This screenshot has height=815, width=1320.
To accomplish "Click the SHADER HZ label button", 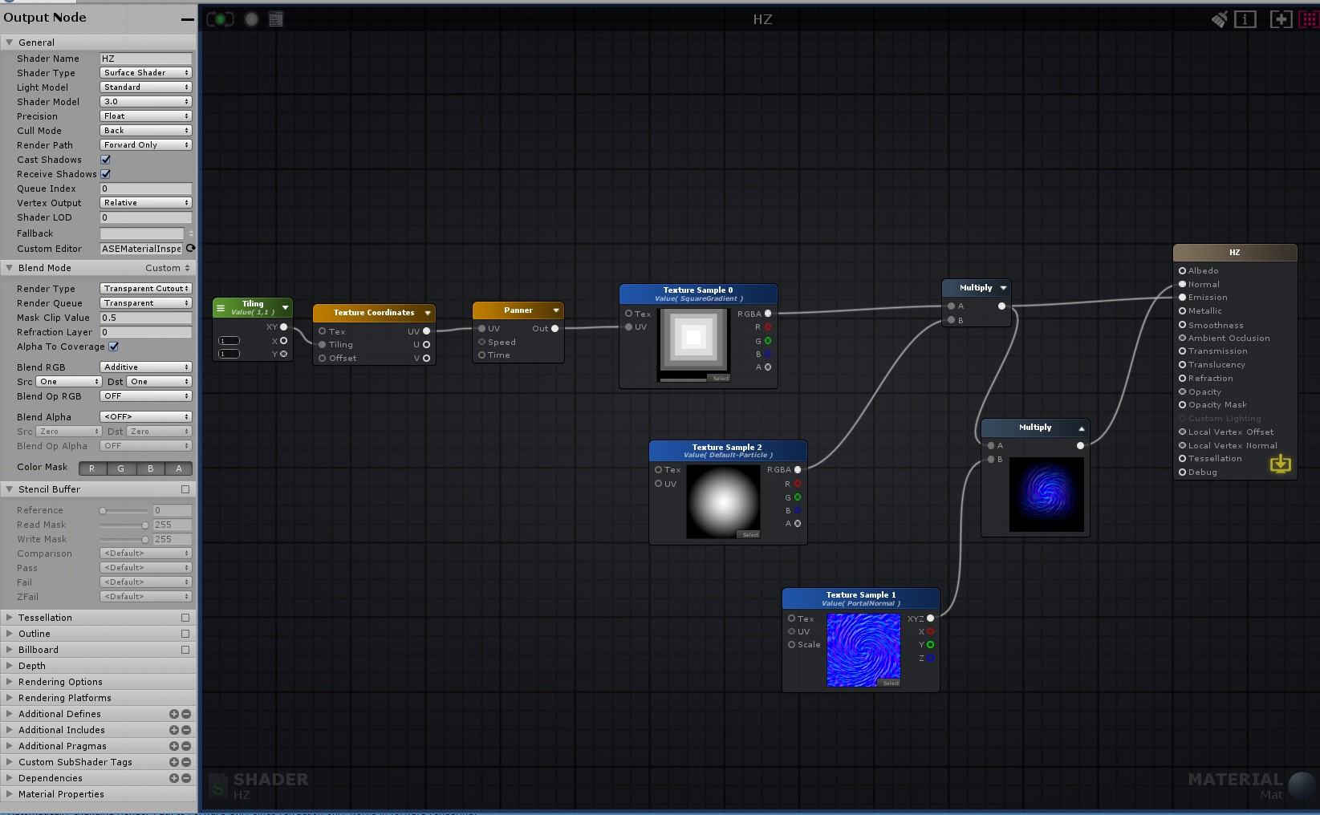I will (259, 785).
